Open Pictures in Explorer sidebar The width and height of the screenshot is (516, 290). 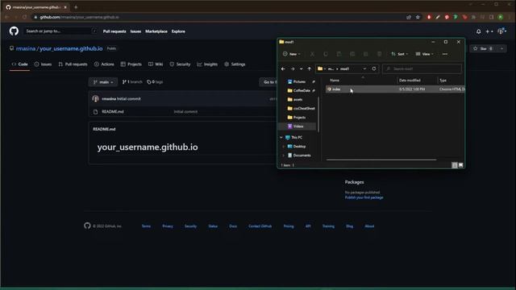coord(299,81)
